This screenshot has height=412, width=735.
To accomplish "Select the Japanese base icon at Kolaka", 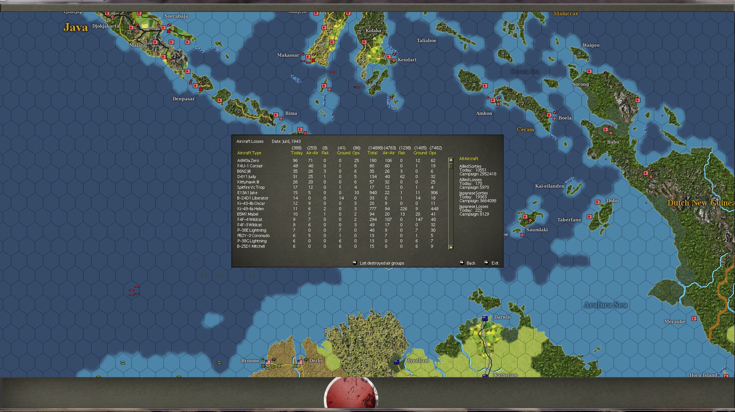I will (x=364, y=42).
